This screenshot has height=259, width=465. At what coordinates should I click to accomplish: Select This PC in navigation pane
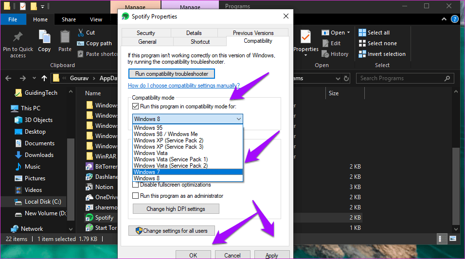click(x=25, y=108)
